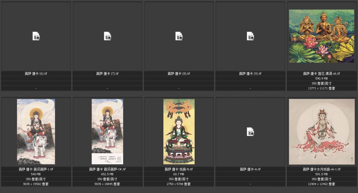Image resolution: width=358 pixels, height=193 pixels.
Task: Select the file icon for 菩萨 唐卡 (9).tif
Action: pyautogui.click(x=250, y=36)
